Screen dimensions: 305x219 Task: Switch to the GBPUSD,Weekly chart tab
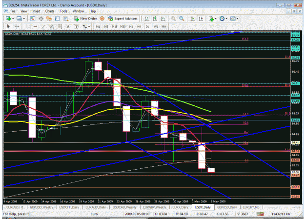pos(41,207)
